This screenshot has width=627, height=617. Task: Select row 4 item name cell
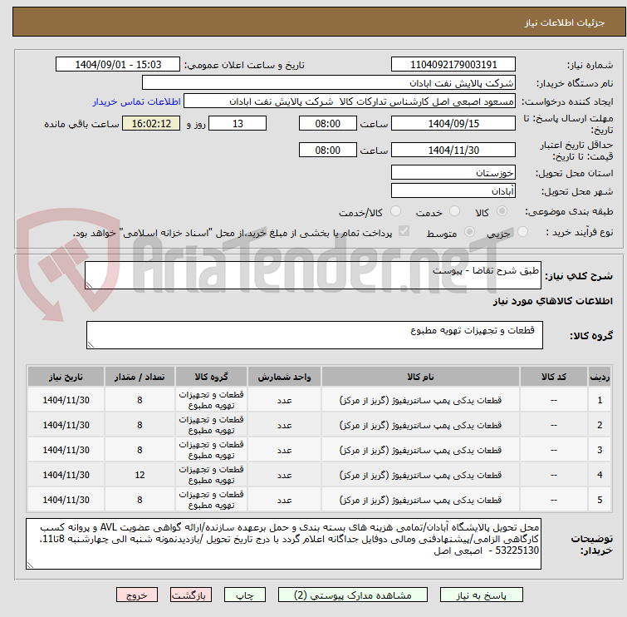click(x=421, y=475)
